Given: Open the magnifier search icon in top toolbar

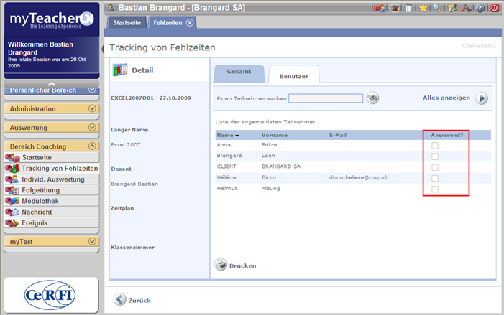Looking at the screenshot, I should pos(438,8).
